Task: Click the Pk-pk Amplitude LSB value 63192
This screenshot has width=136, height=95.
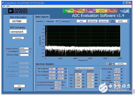Action: coord(60,75)
